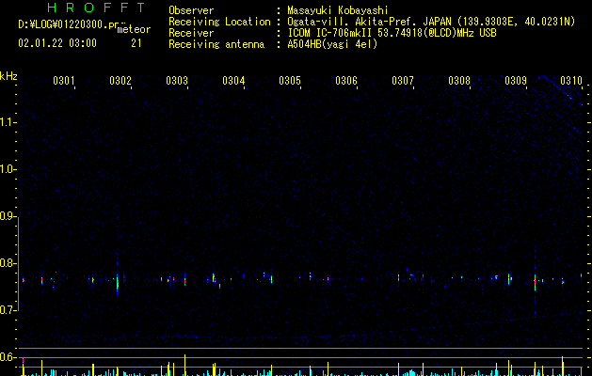This screenshot has width=592, height=376.
Task: Click the meteor label
Action: pyautogui.click(x=134, y=29)
